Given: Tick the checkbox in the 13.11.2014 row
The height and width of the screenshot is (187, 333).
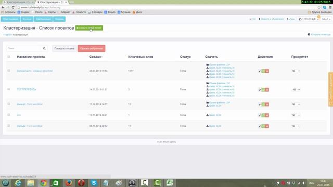Looking at the screenshot, I should pos(9,115).
